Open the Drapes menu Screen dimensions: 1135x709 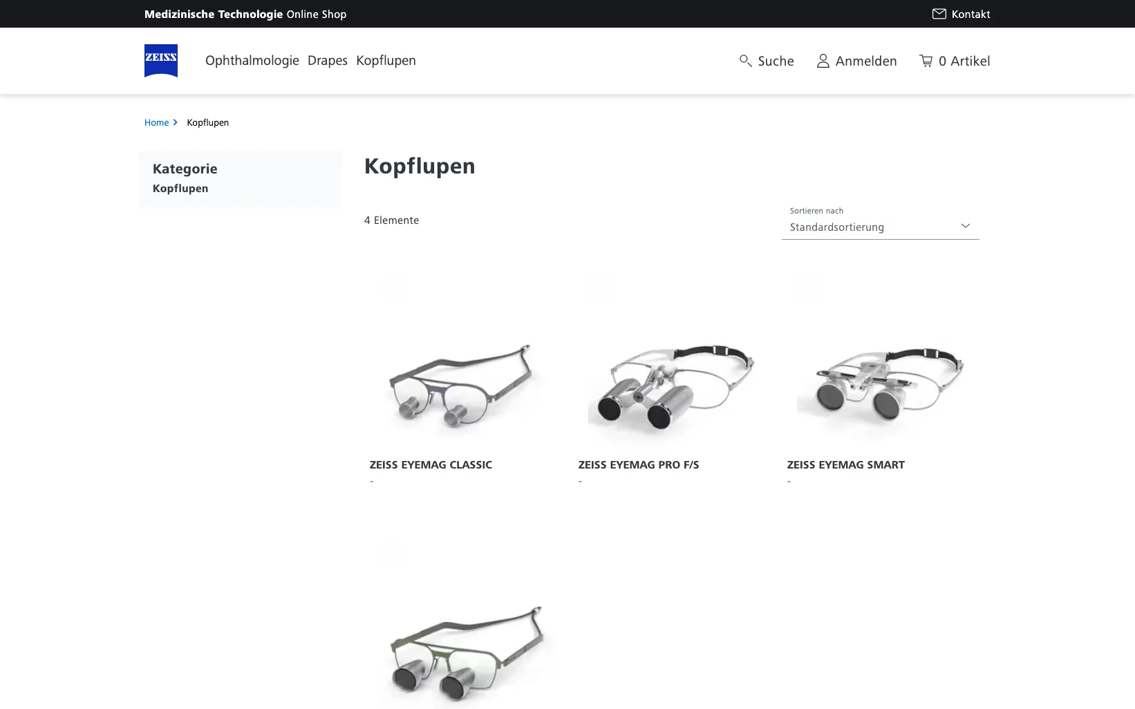tap(328, 61)
